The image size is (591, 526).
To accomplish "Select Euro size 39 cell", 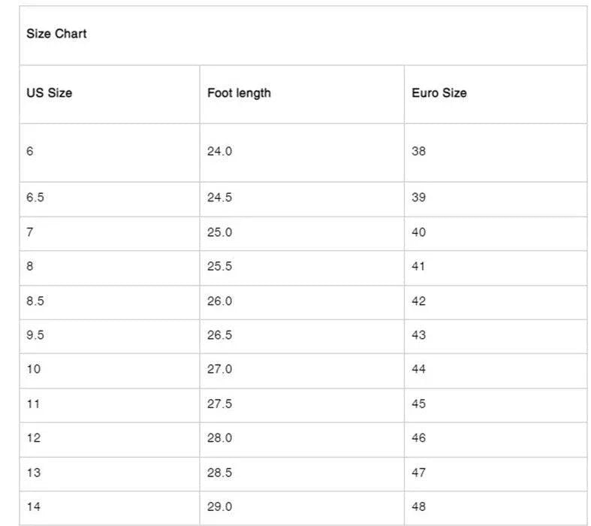I will (x=419, y=198).
